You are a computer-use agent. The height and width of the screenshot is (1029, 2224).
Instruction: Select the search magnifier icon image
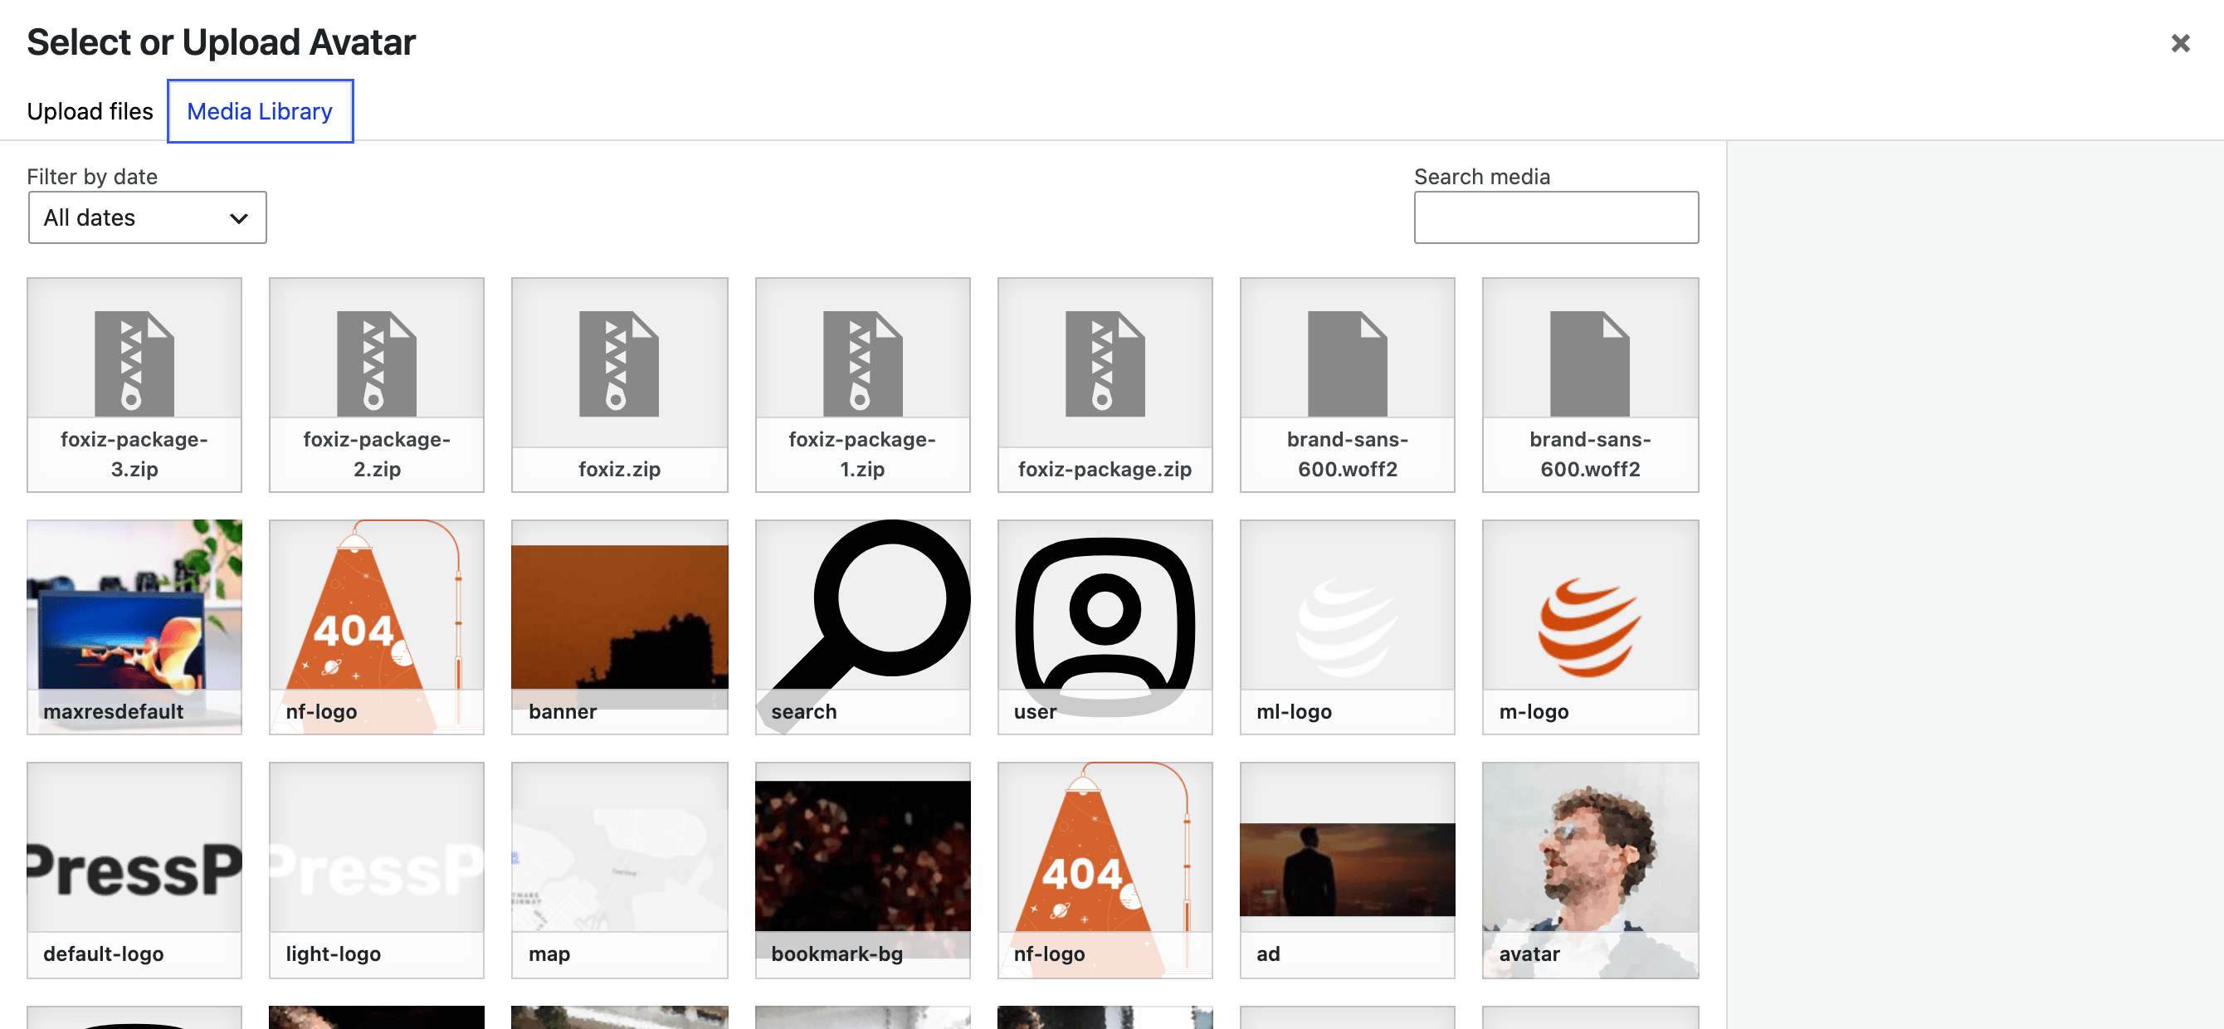[862, 627]
